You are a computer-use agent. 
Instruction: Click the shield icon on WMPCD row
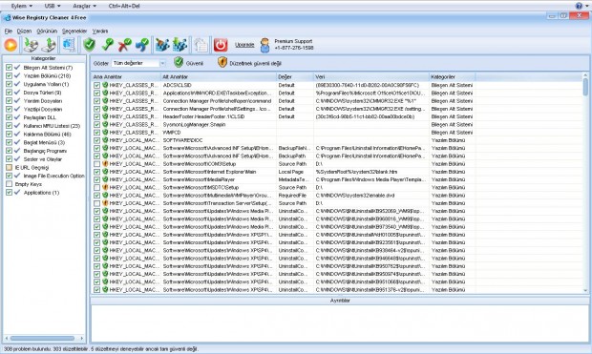[x=105, y=133]
